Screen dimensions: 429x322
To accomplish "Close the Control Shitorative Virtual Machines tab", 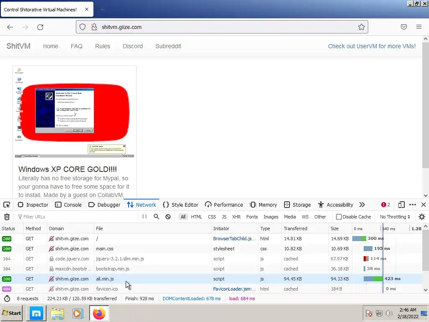I will 87,9.
